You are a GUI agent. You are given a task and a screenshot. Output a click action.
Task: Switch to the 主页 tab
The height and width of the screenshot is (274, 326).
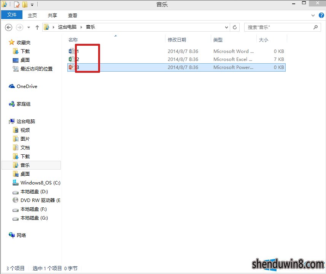(32, 15)
